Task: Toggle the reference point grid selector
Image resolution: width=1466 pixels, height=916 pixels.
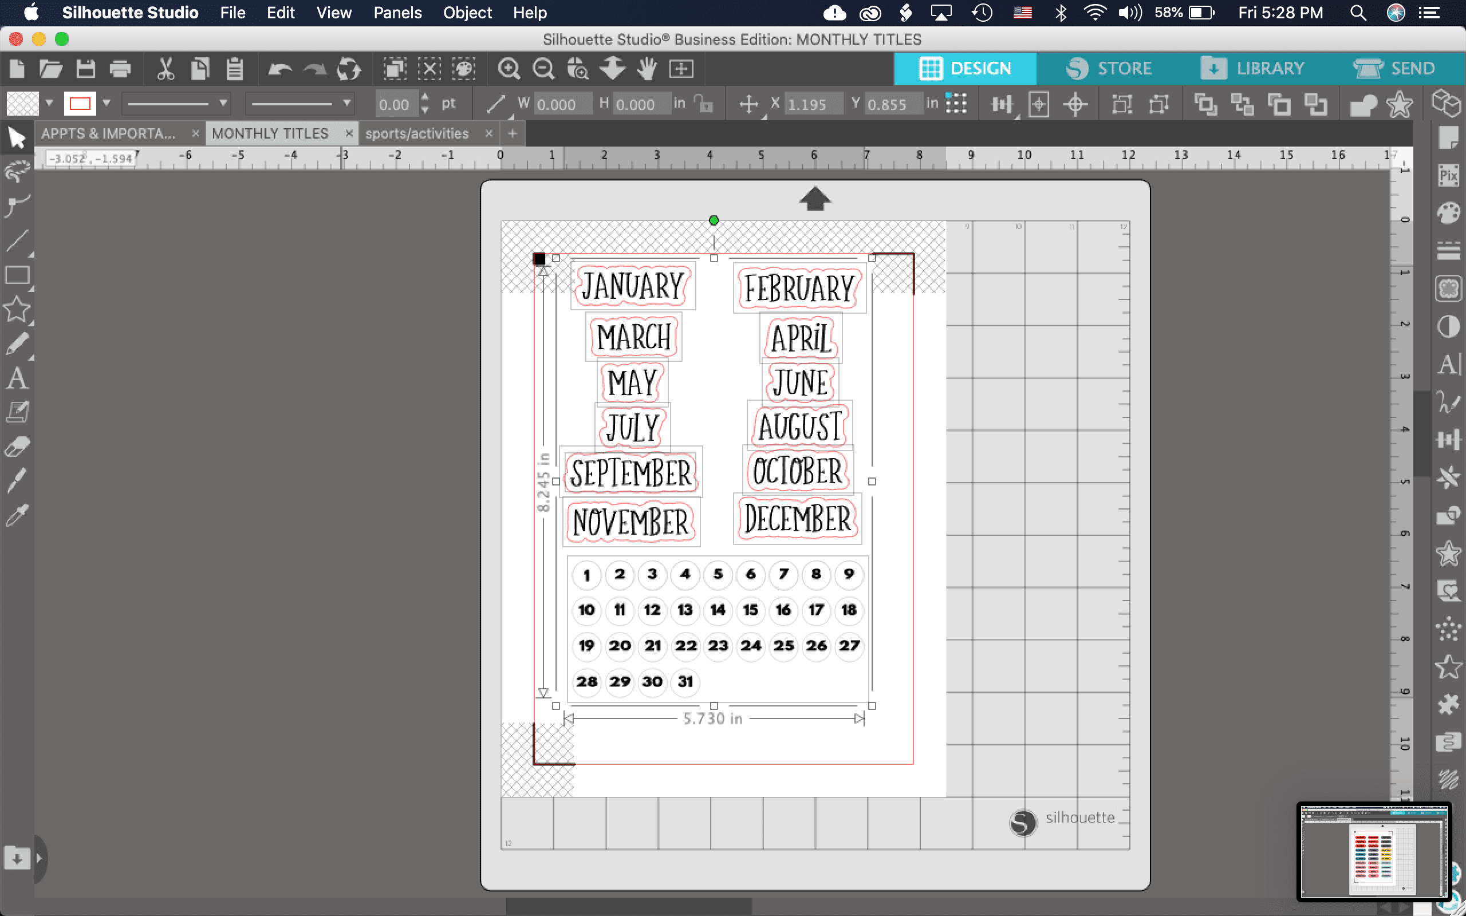Action: (956, 104)
